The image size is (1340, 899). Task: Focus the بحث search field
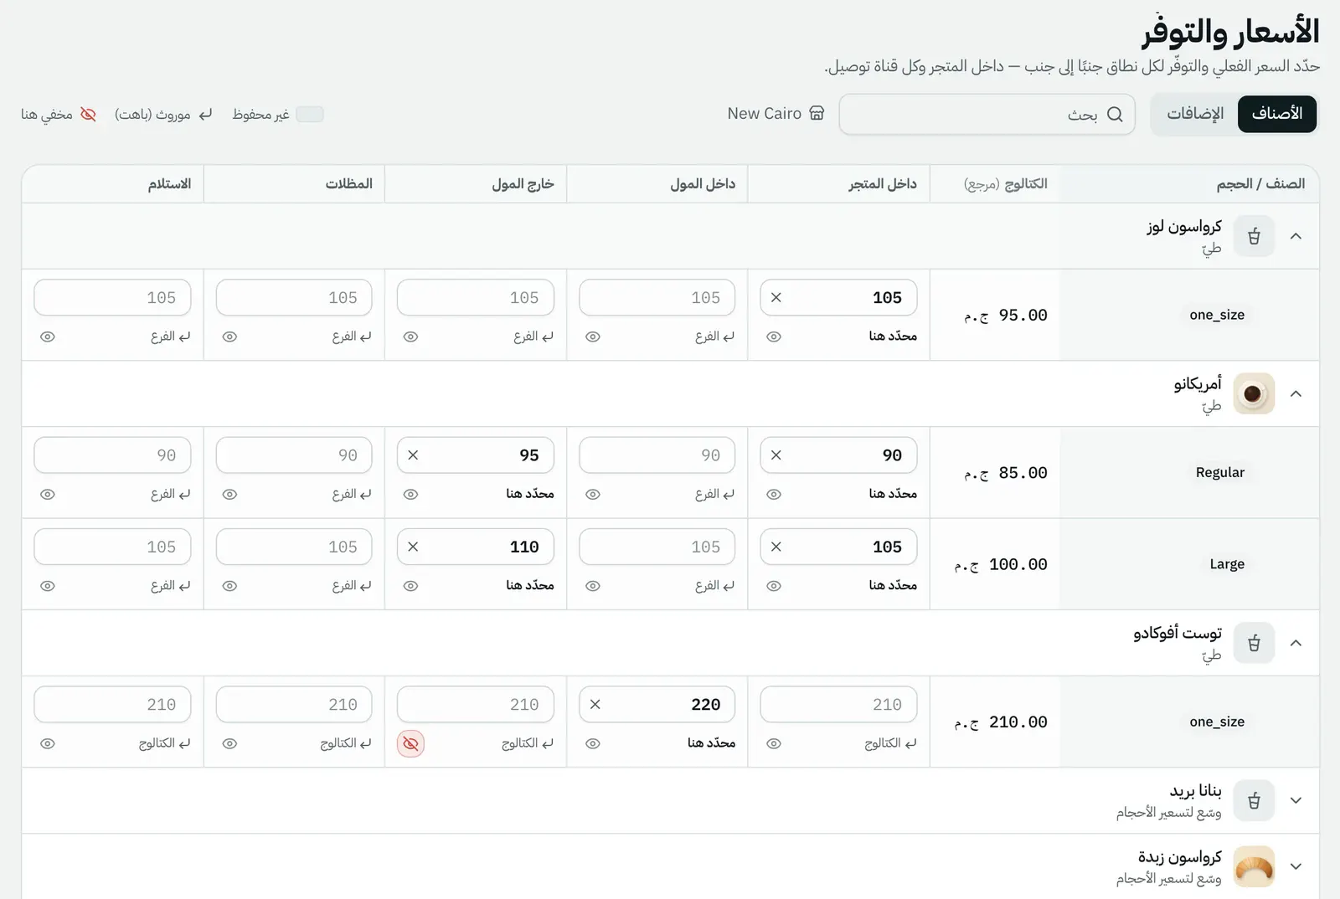[x=987, y=114]
